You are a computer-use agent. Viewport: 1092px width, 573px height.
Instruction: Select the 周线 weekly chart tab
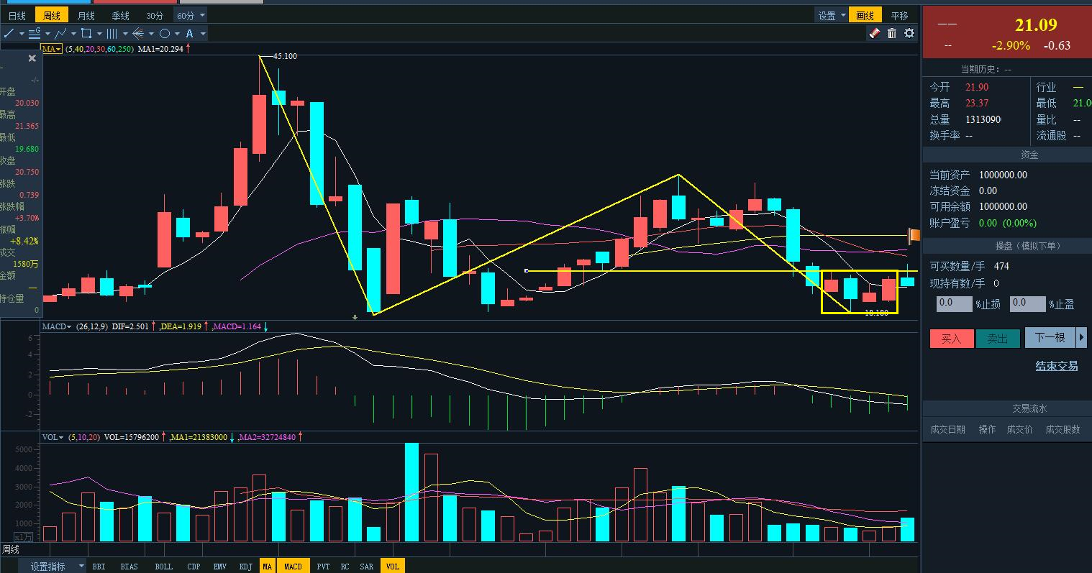(x=52, y=15)
